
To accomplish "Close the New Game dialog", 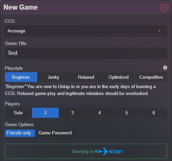I will [164, 8].
